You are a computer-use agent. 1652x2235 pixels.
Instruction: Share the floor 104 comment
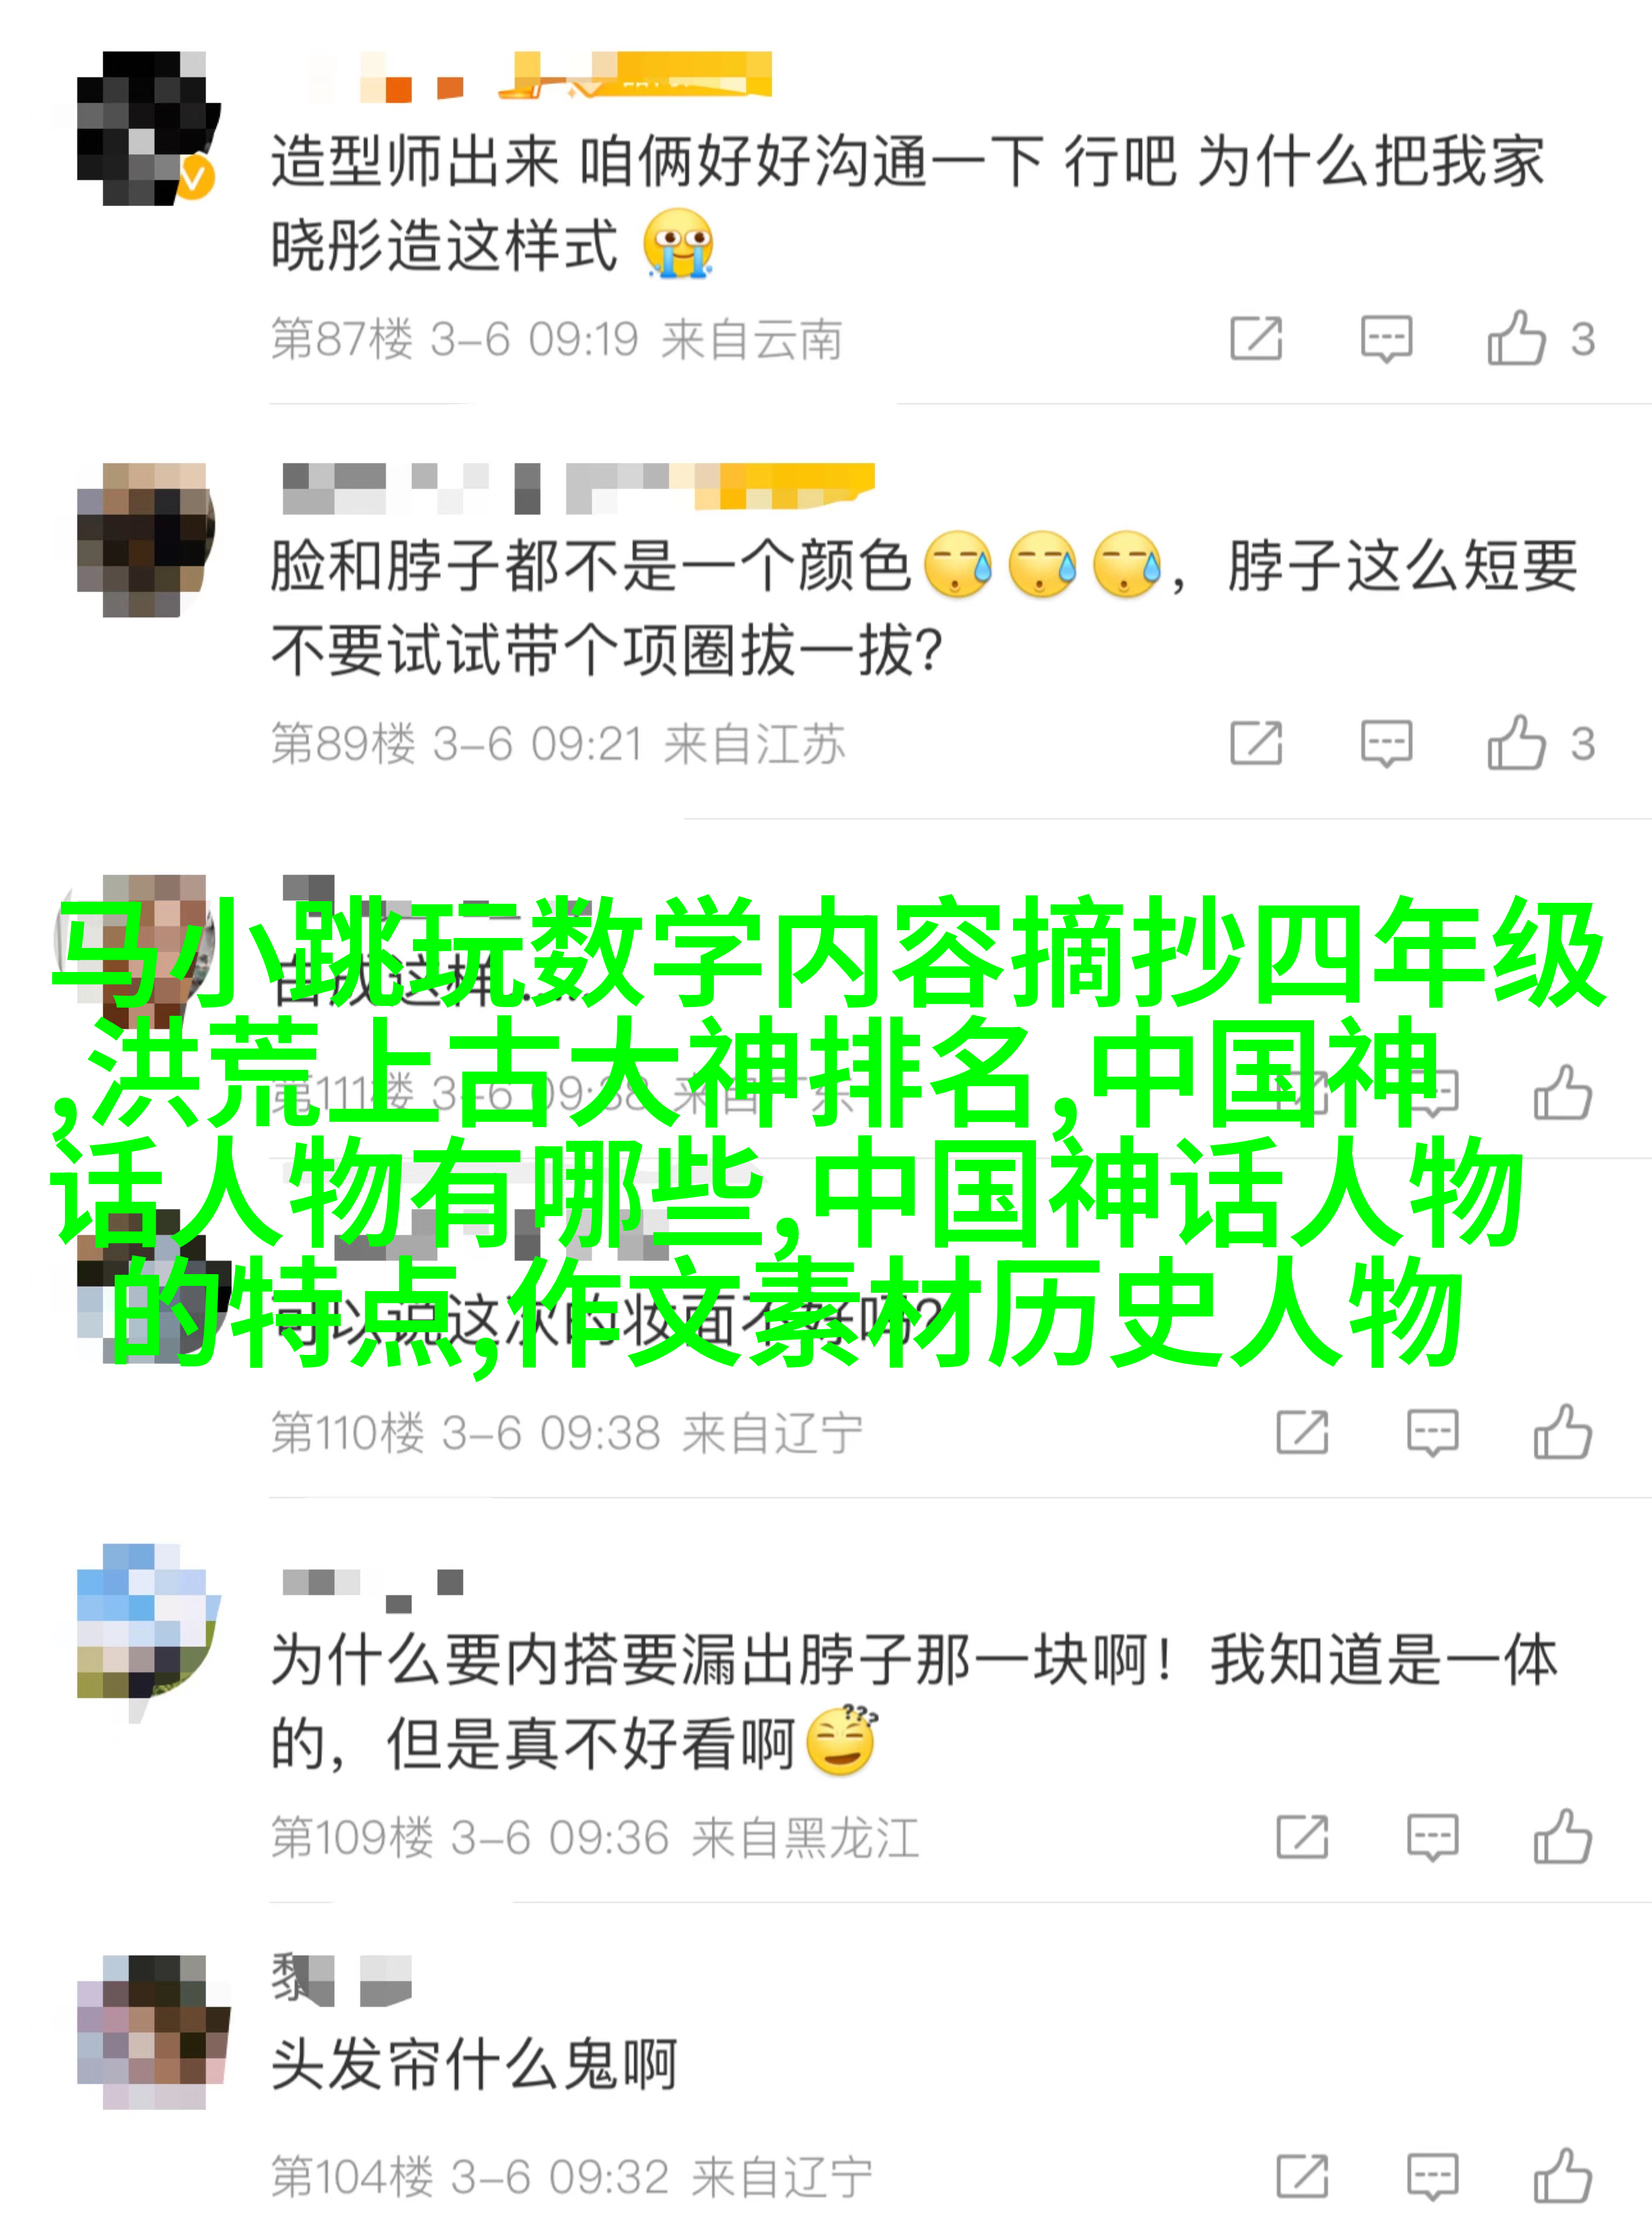pyautogui.click(x=1302, y=2176)
